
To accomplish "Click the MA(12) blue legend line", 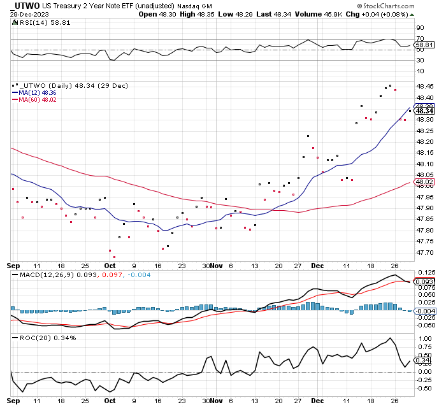I will 15,93.
